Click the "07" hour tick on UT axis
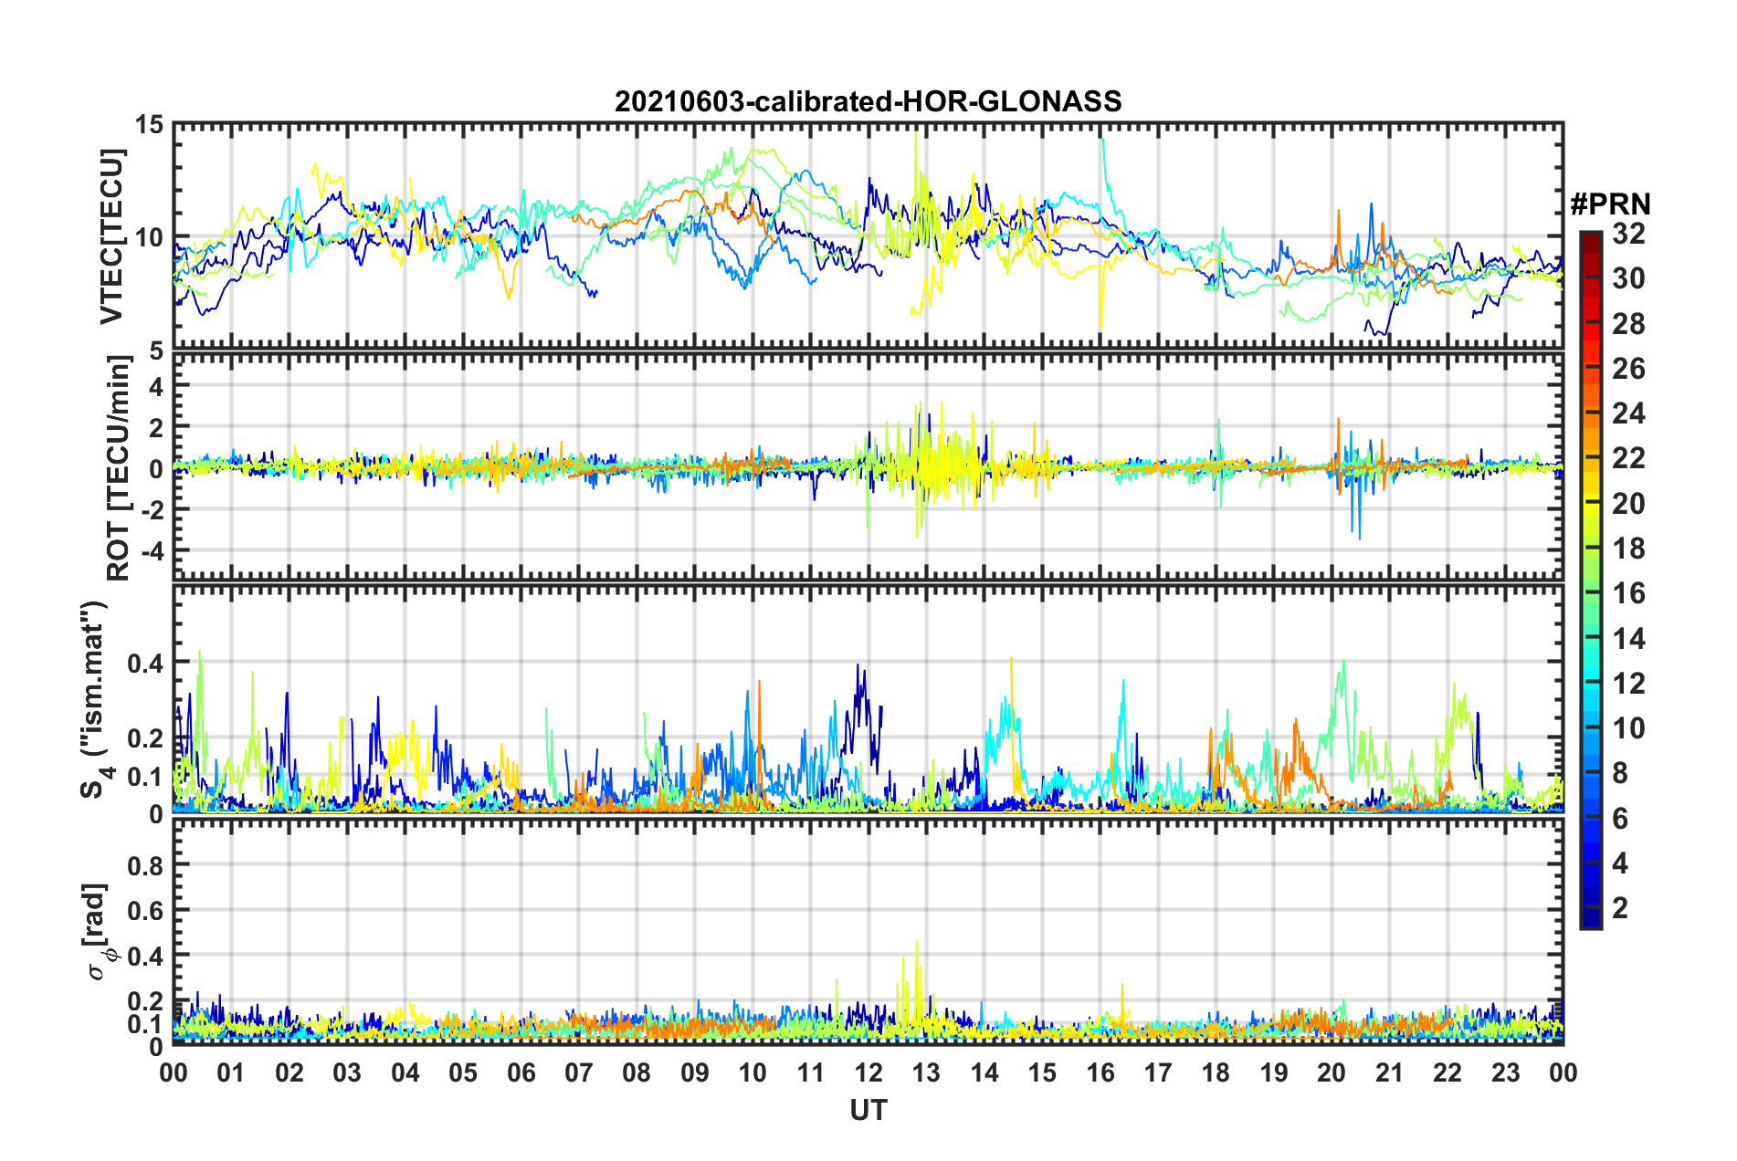This screenshot has width=1737, height=1161. (x=579, y=1072)
